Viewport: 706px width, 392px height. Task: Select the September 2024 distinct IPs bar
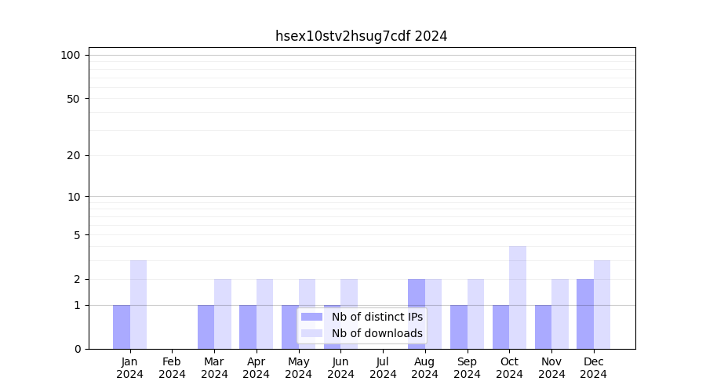[x=459, y=327]
